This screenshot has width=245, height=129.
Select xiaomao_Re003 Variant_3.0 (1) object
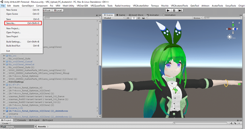(x=35, y=102)
